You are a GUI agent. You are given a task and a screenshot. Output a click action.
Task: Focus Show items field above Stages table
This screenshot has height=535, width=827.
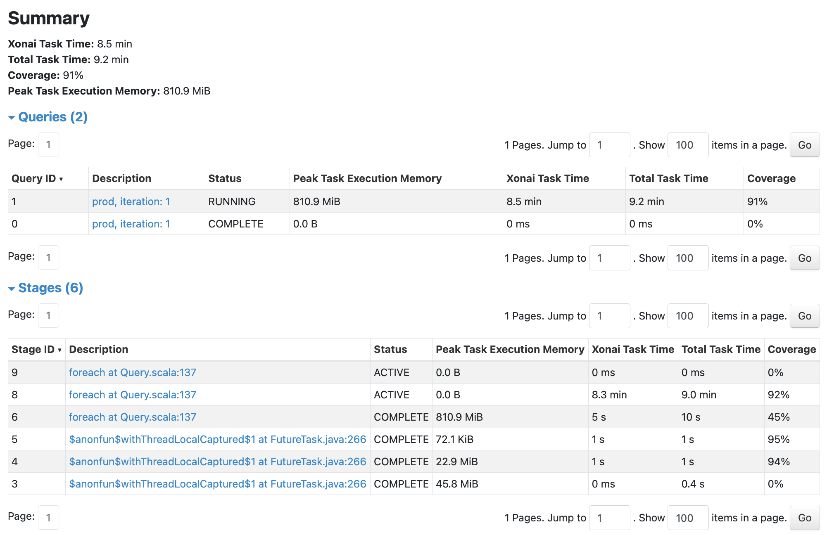[x=688, y=316]
